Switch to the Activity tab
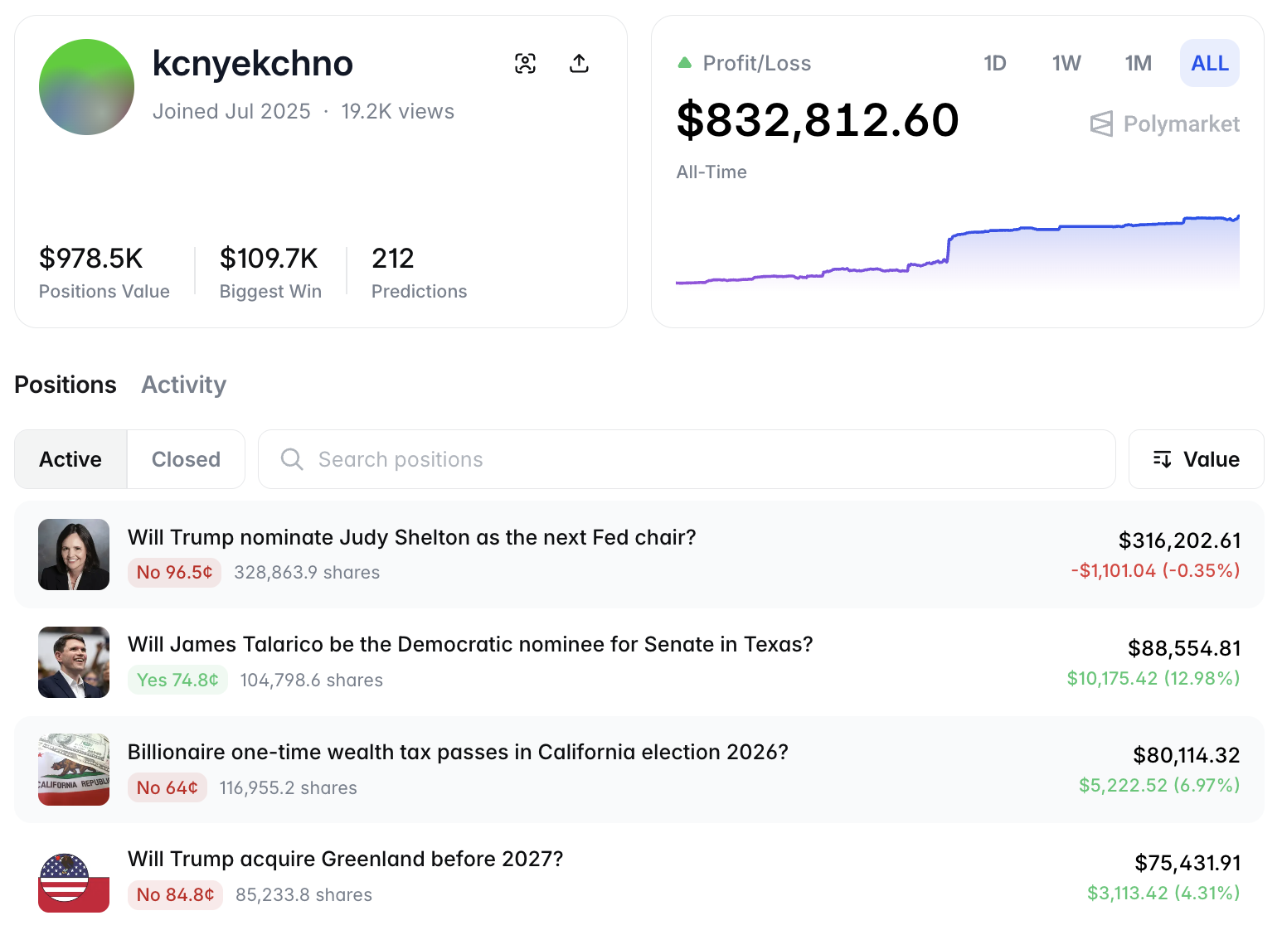1282x930 pixels. (x=183, y=385)
